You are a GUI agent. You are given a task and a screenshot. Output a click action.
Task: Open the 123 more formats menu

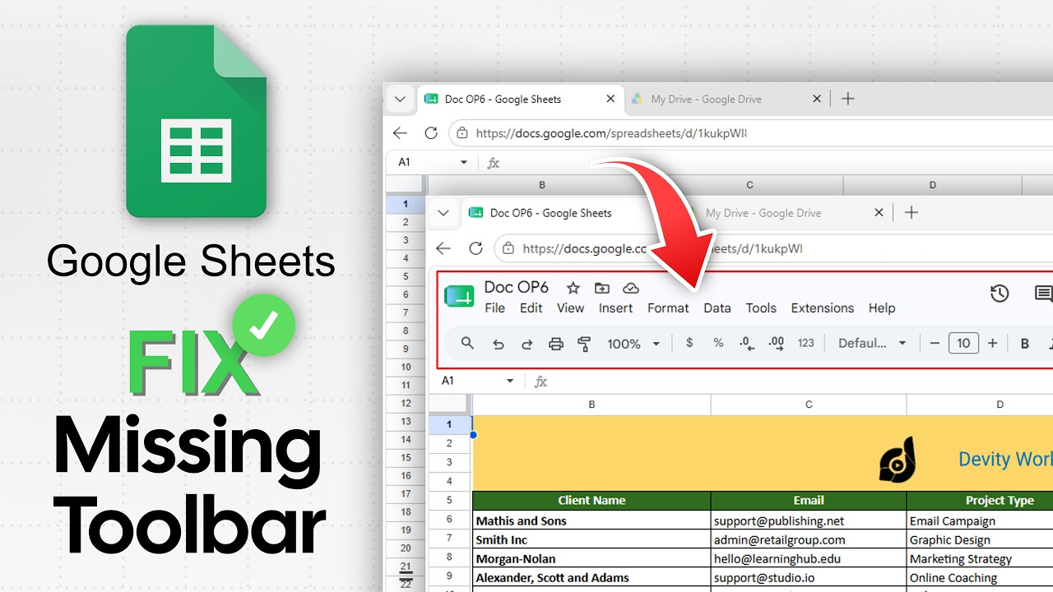coord(806,343)
